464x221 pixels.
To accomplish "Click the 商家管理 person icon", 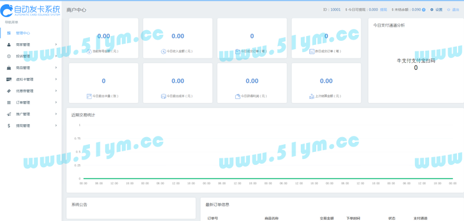I will click(9, 45).
